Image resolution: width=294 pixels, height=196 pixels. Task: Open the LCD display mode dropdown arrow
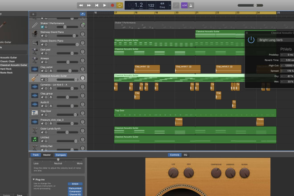click(170, 5)
